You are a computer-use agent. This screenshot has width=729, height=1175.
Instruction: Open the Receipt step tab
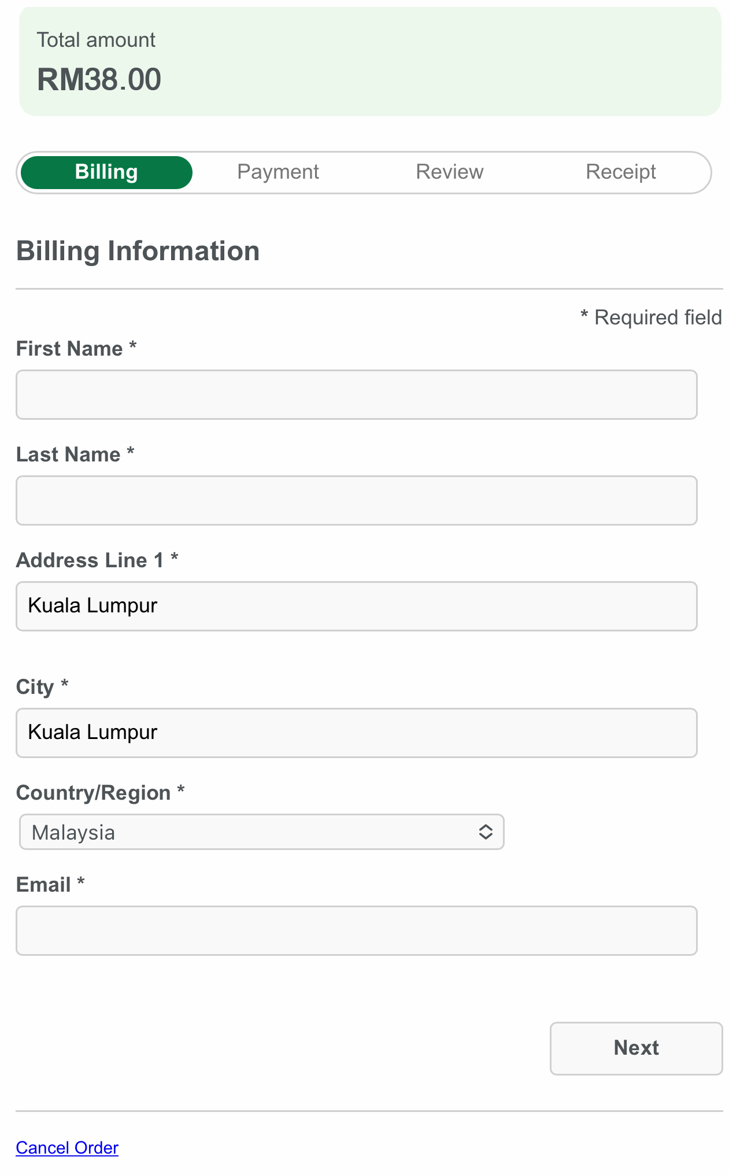point(620,172)
